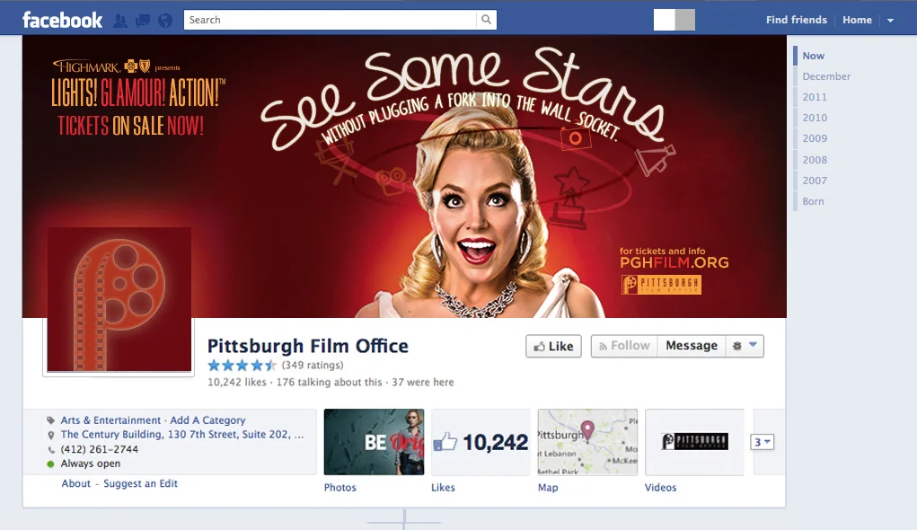Like the Pittsburgh Film Office page
Screen dimensions: 917x530
553,347
